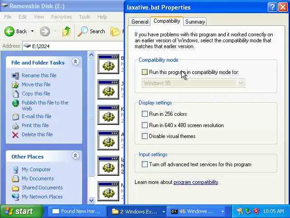The image size is (290, 218).
Task: Check Run in 640 x 480 screen resolution
Action: pos(145,125)
